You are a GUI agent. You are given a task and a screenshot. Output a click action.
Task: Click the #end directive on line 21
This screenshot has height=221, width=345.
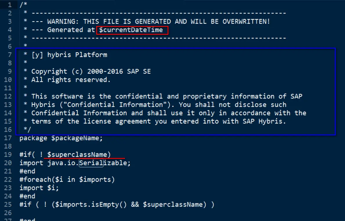point(27,171)
